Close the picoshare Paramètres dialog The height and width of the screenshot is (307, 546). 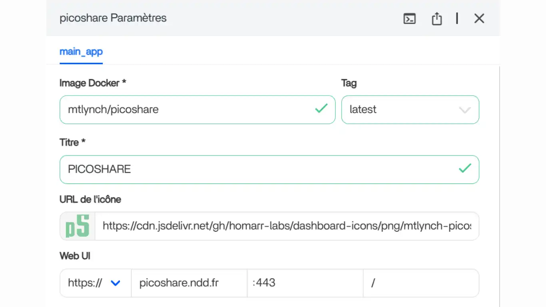tap(479, 18)
